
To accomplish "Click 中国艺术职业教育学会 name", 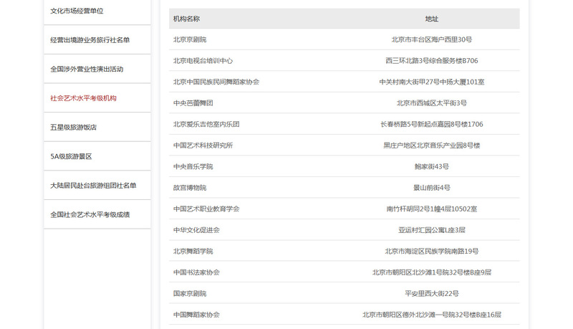I will [206, 209].
